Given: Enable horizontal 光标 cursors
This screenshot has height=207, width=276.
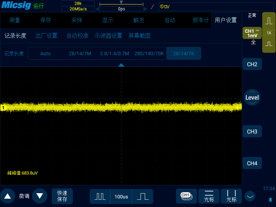Looking at the screenshot, I should point(209,196).
